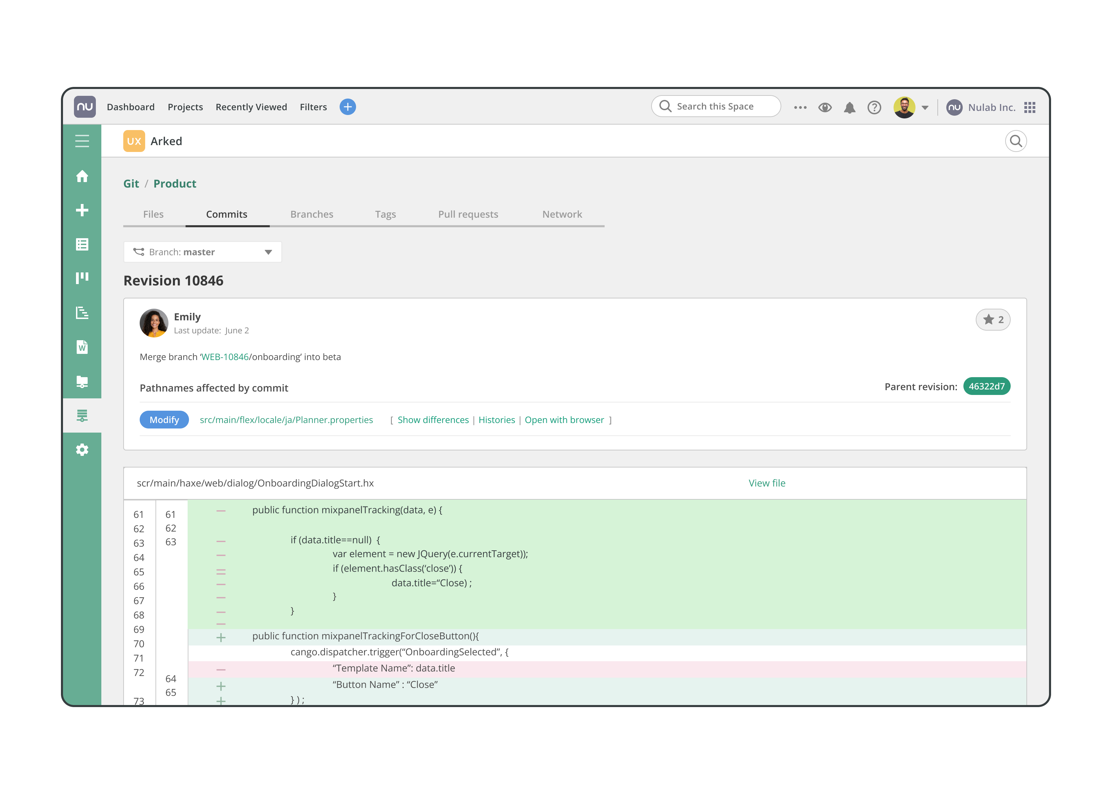Toggle the watching eye icon
This screenshot has width=1112, height=794.
point(825,107)
